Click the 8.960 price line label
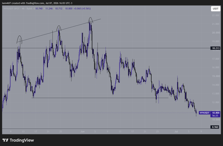223x146 pixels. 215,127
